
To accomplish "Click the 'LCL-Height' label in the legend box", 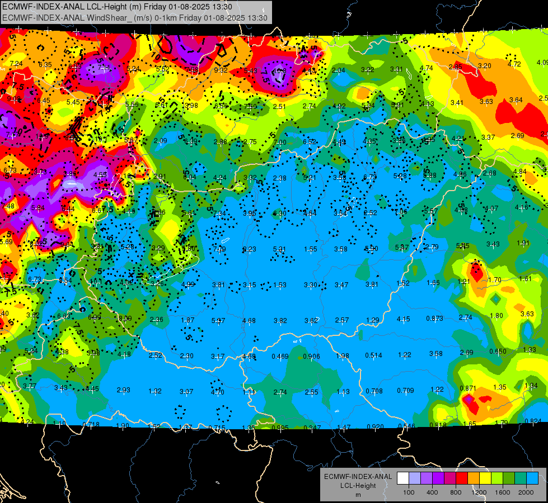I will [358, 486].
